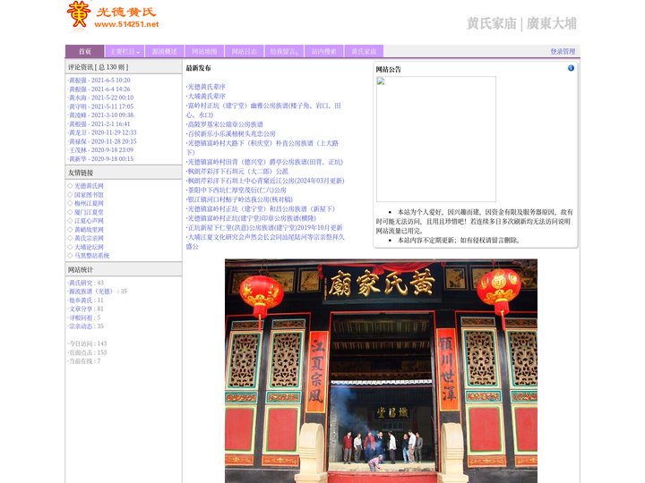Screen dimensions: 645x483
Task: Open the comment dated 2020-11-28 20:15
Action: (x=102, y=141)
